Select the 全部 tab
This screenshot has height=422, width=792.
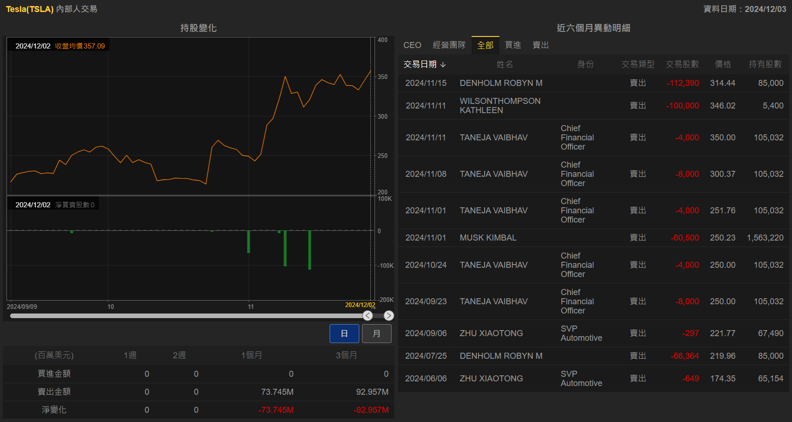pos(485,45)
